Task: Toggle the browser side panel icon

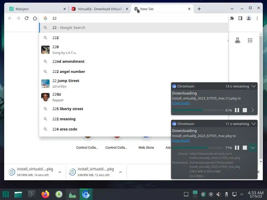Action: click(240, 18)
